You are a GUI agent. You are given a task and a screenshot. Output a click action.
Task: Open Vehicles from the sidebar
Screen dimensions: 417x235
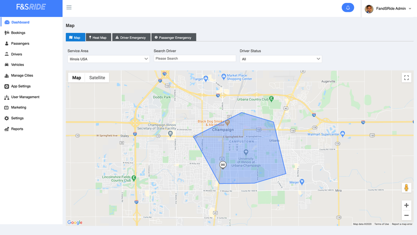coord(17,65)
